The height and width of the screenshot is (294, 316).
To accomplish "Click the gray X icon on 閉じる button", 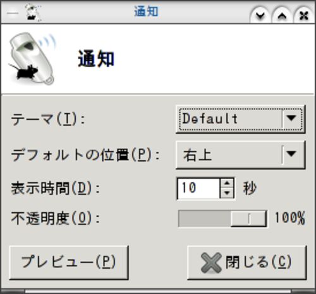I will coord(211,262).
